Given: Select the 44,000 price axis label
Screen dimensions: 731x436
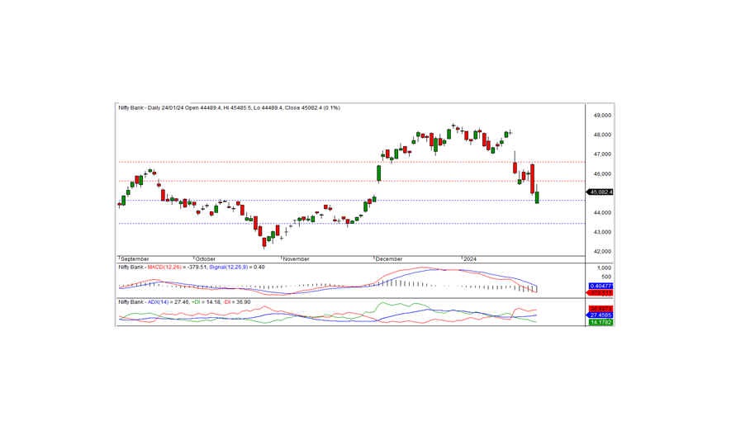Looking at the screenshot, I should click(x=603, y=213).
